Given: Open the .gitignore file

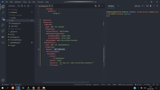Looking at the screenshot, I should point(20,32).
